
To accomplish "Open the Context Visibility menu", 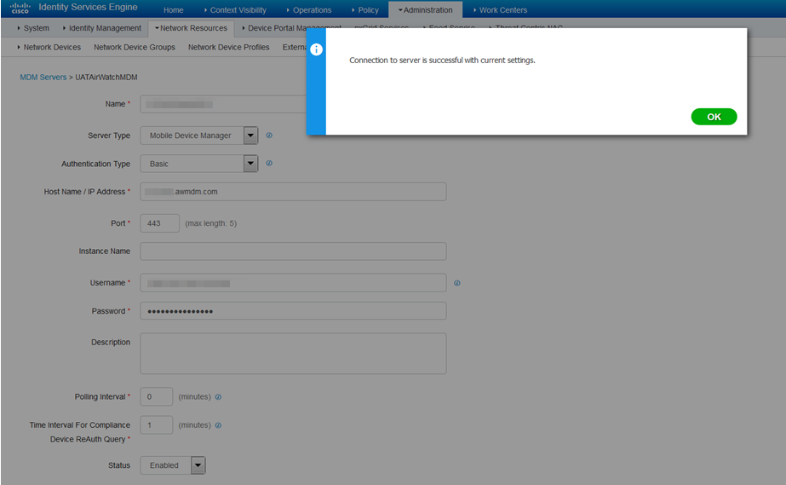I will click(235, 10).
